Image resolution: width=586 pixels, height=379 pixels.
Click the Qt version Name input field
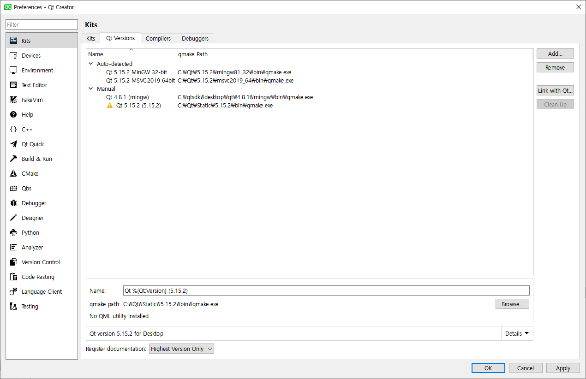coord(326,290)
